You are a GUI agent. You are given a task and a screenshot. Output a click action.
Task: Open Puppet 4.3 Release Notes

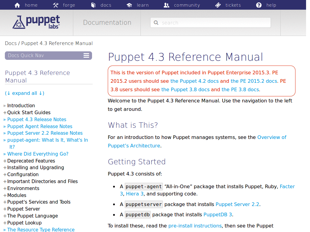click(x=37, y=119)
